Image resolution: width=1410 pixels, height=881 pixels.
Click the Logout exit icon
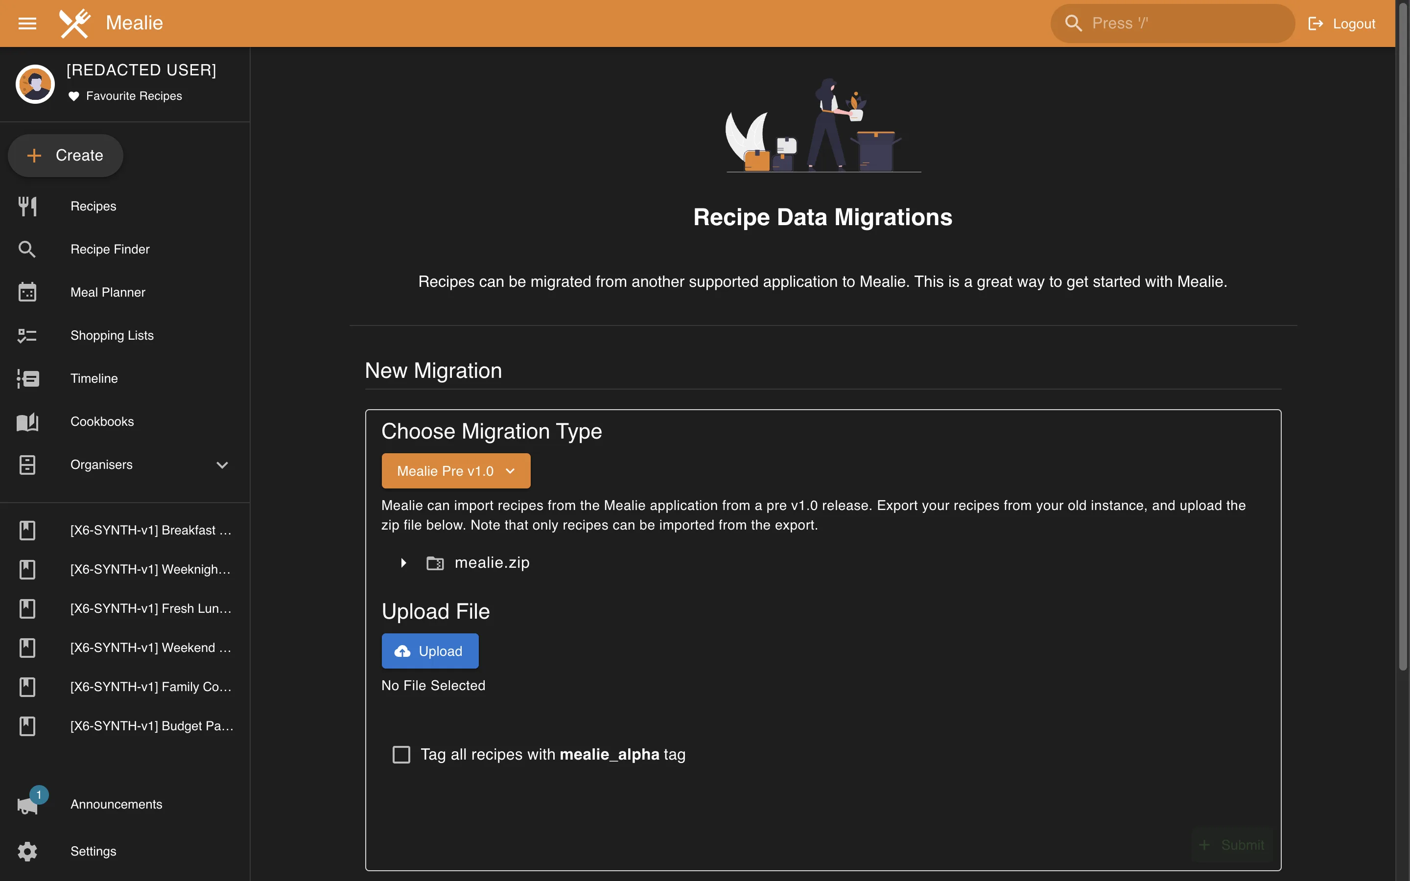pos(1315,23)
